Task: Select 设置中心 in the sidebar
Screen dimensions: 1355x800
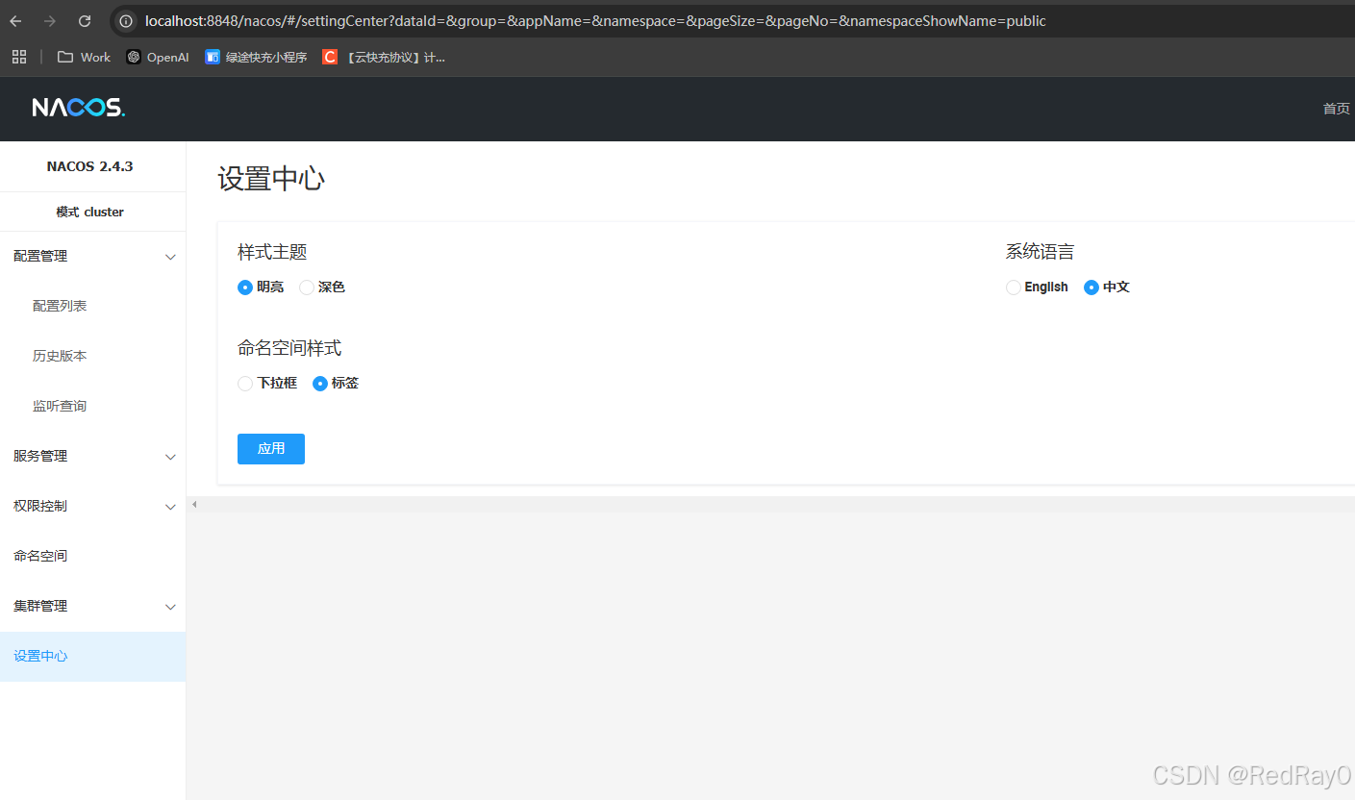Action: point(92,656)
